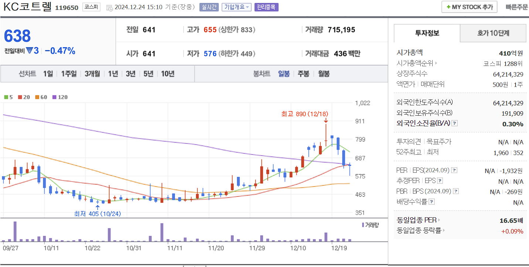The height and width of the screenshot is (267, 529).
Task: Click the down triangle next to 전일대비
Action: pos(29,51)
